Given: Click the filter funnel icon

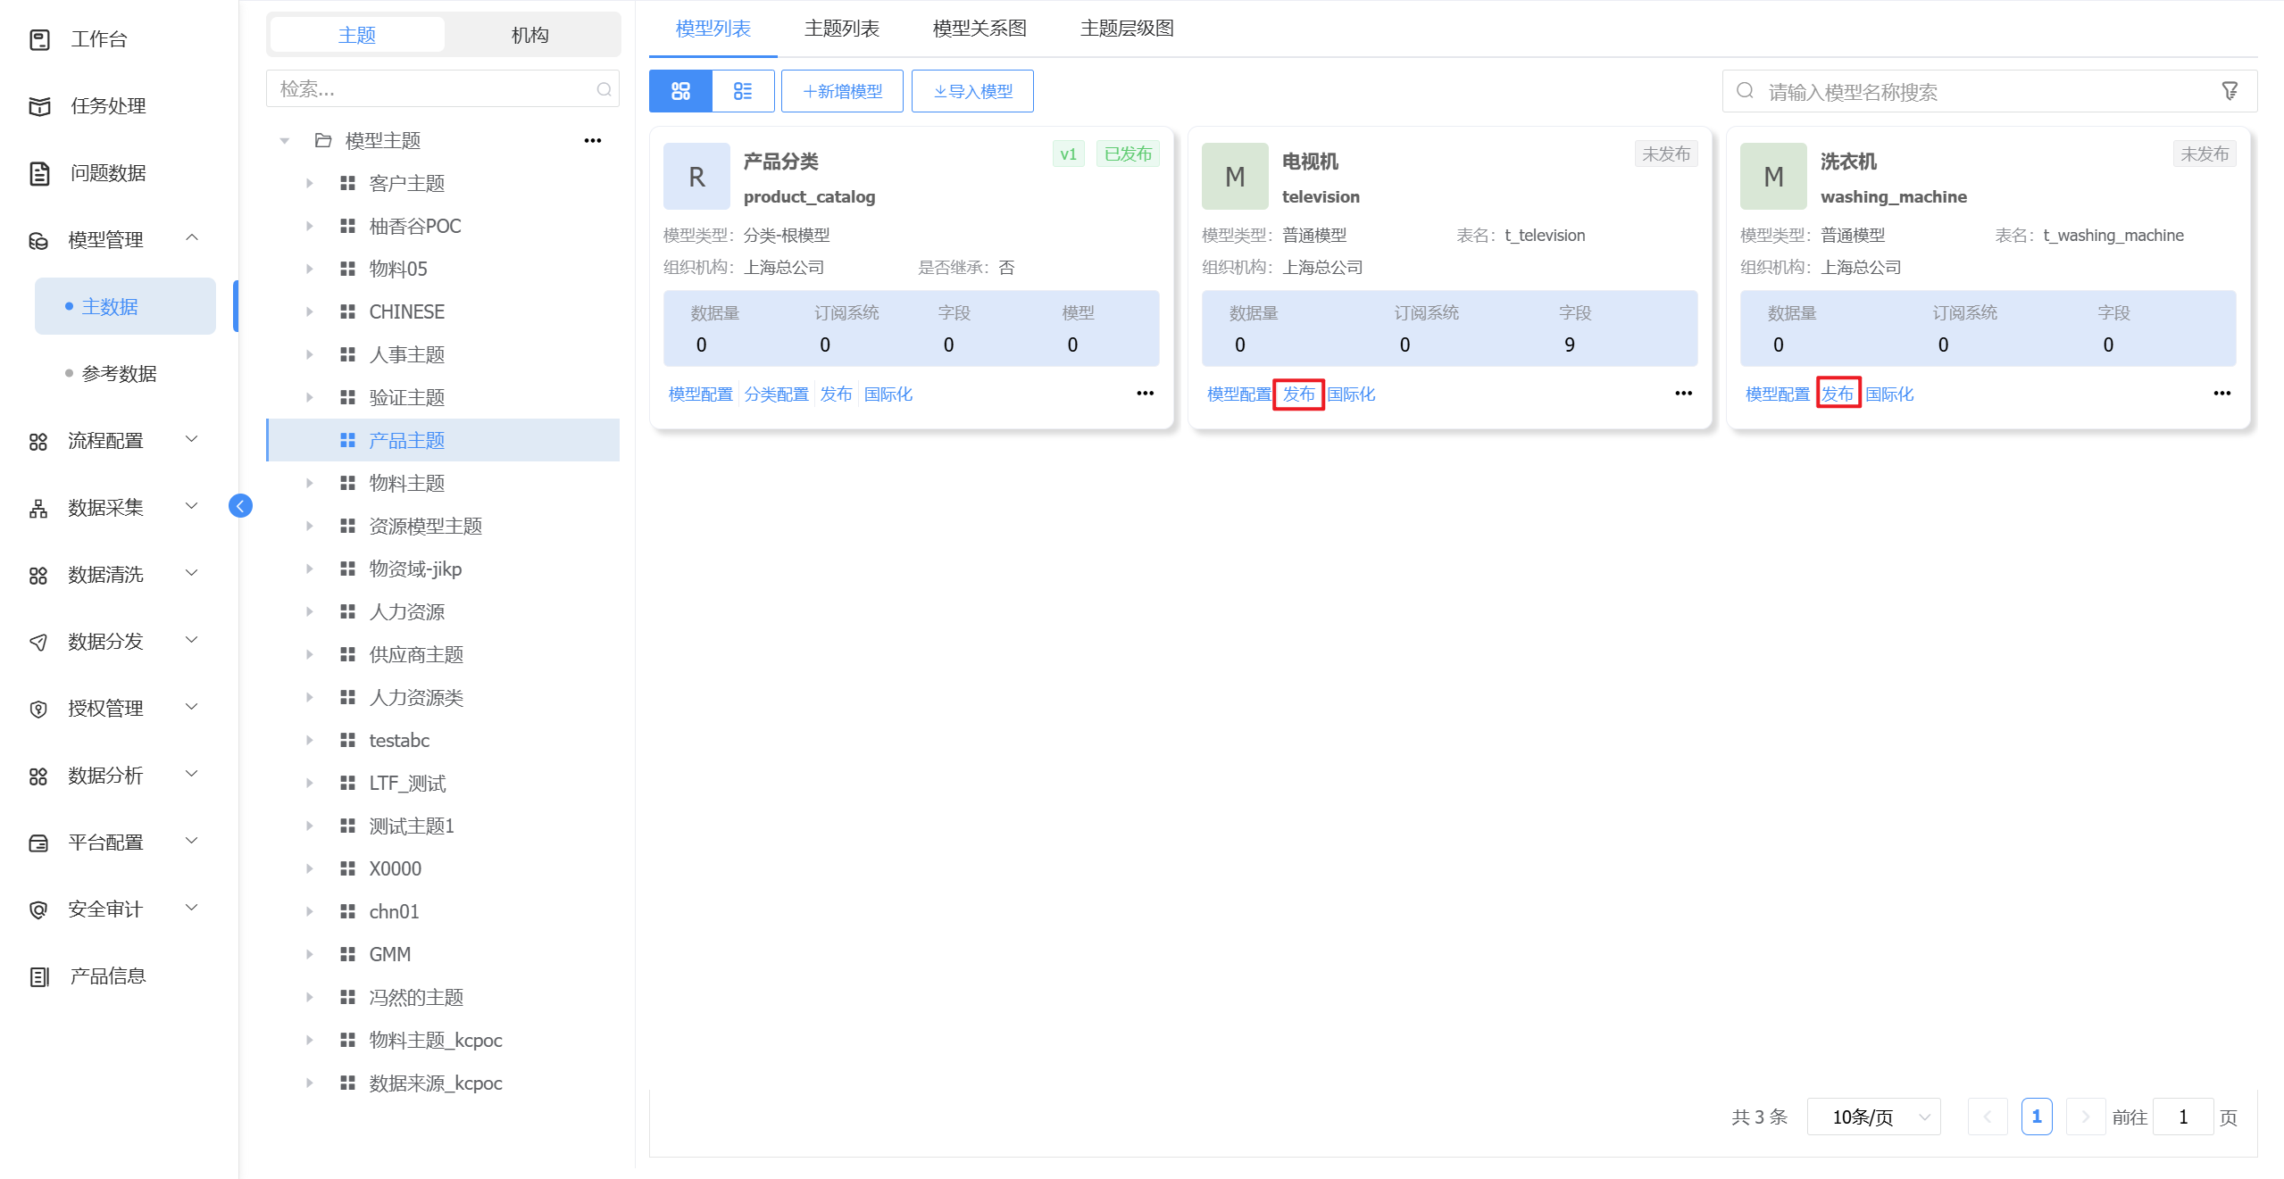Looking at the screenshot, I should pyautogui.click(x=2230, y=91).
